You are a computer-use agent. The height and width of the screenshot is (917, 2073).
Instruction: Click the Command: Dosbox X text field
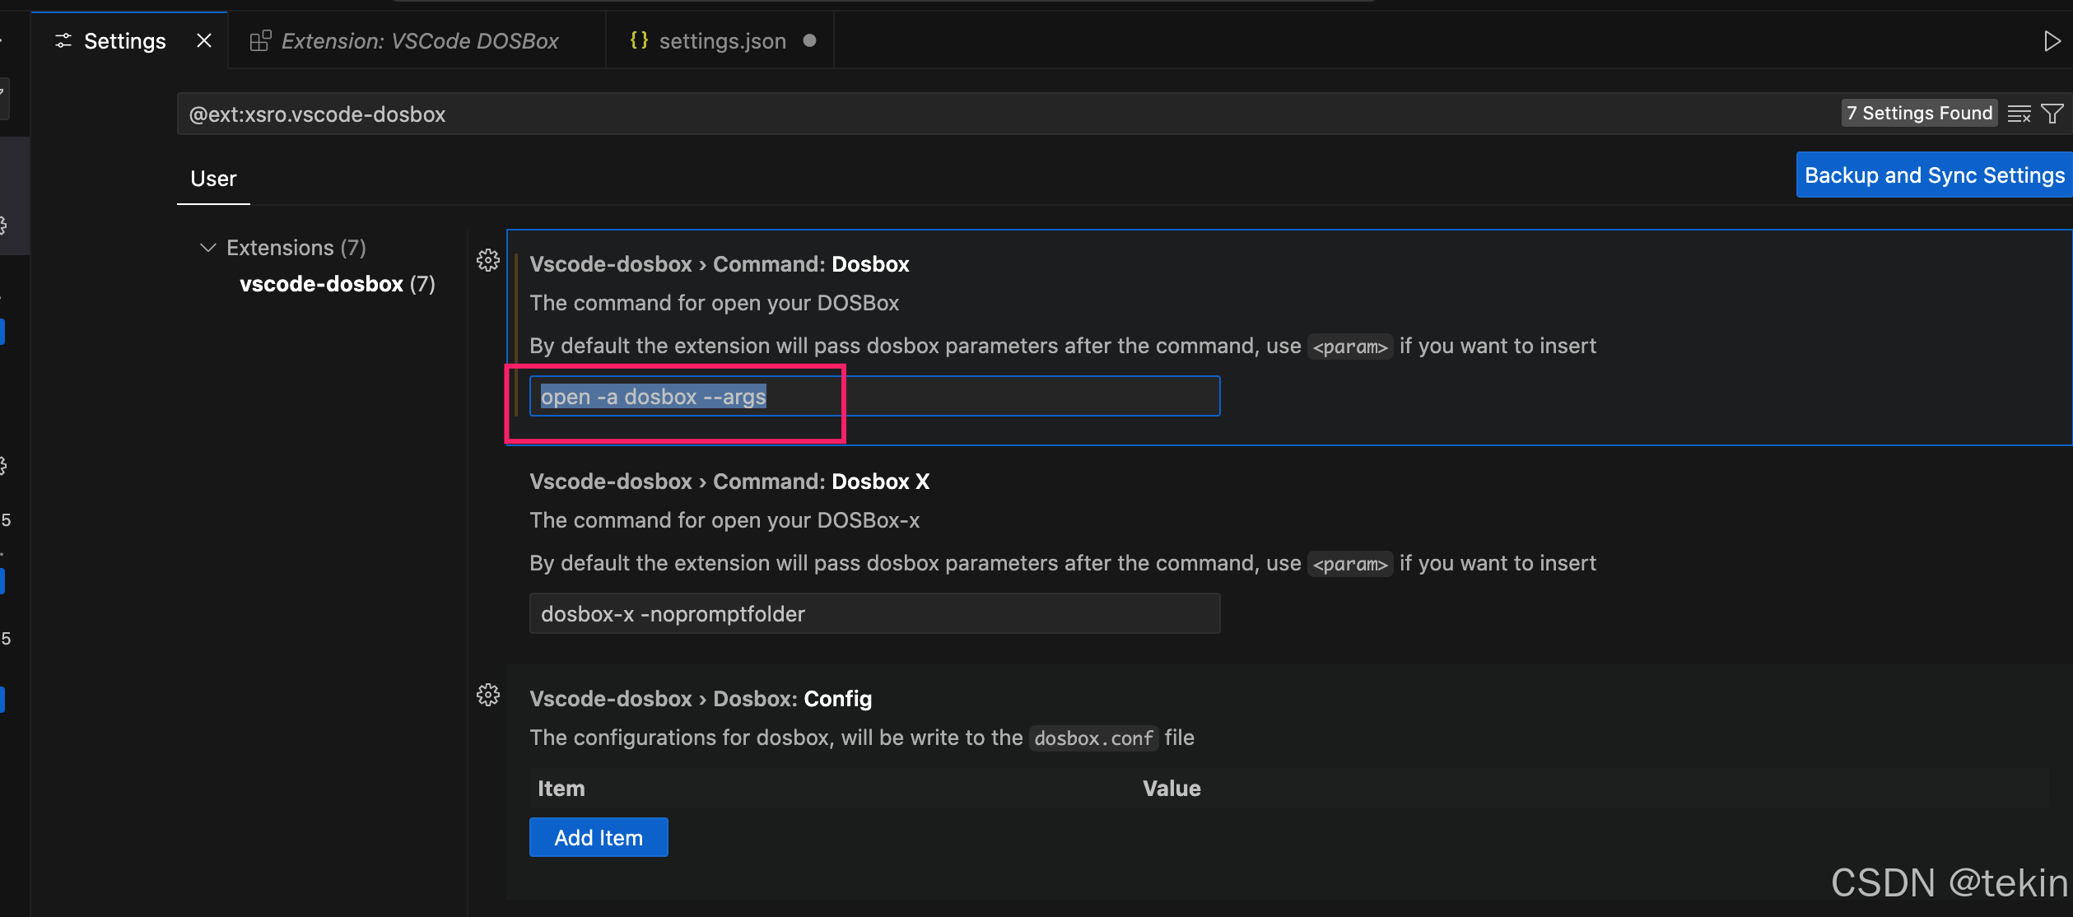tap(874, 614)
